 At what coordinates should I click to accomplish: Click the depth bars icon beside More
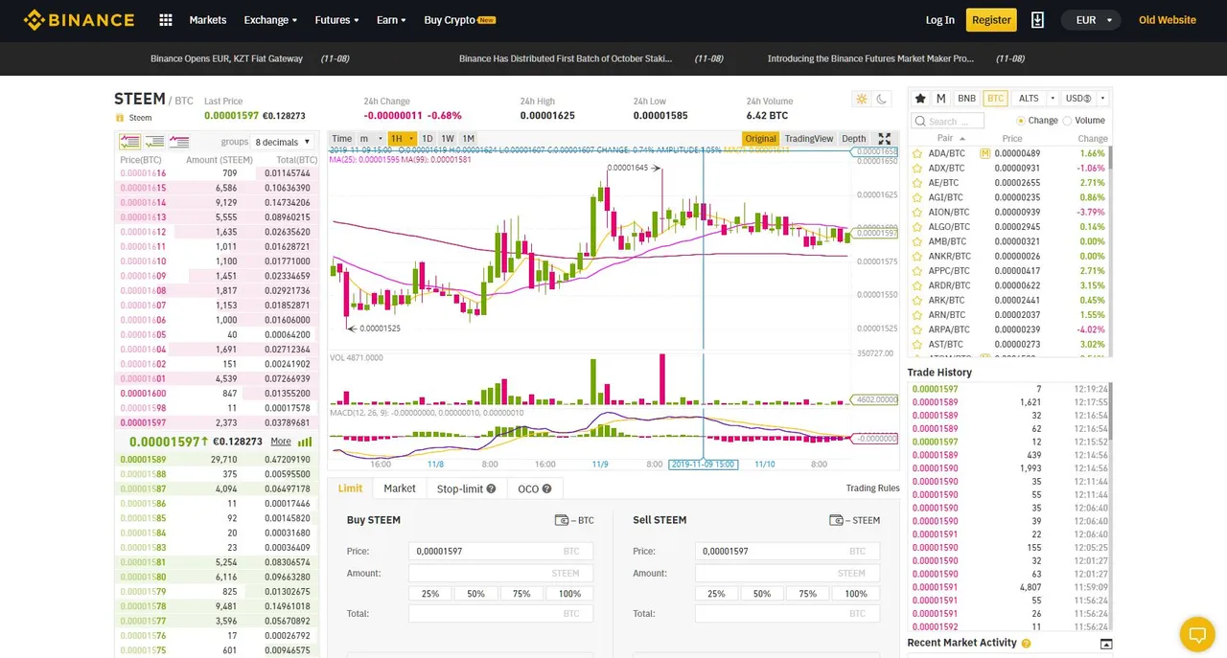[306, 442]
